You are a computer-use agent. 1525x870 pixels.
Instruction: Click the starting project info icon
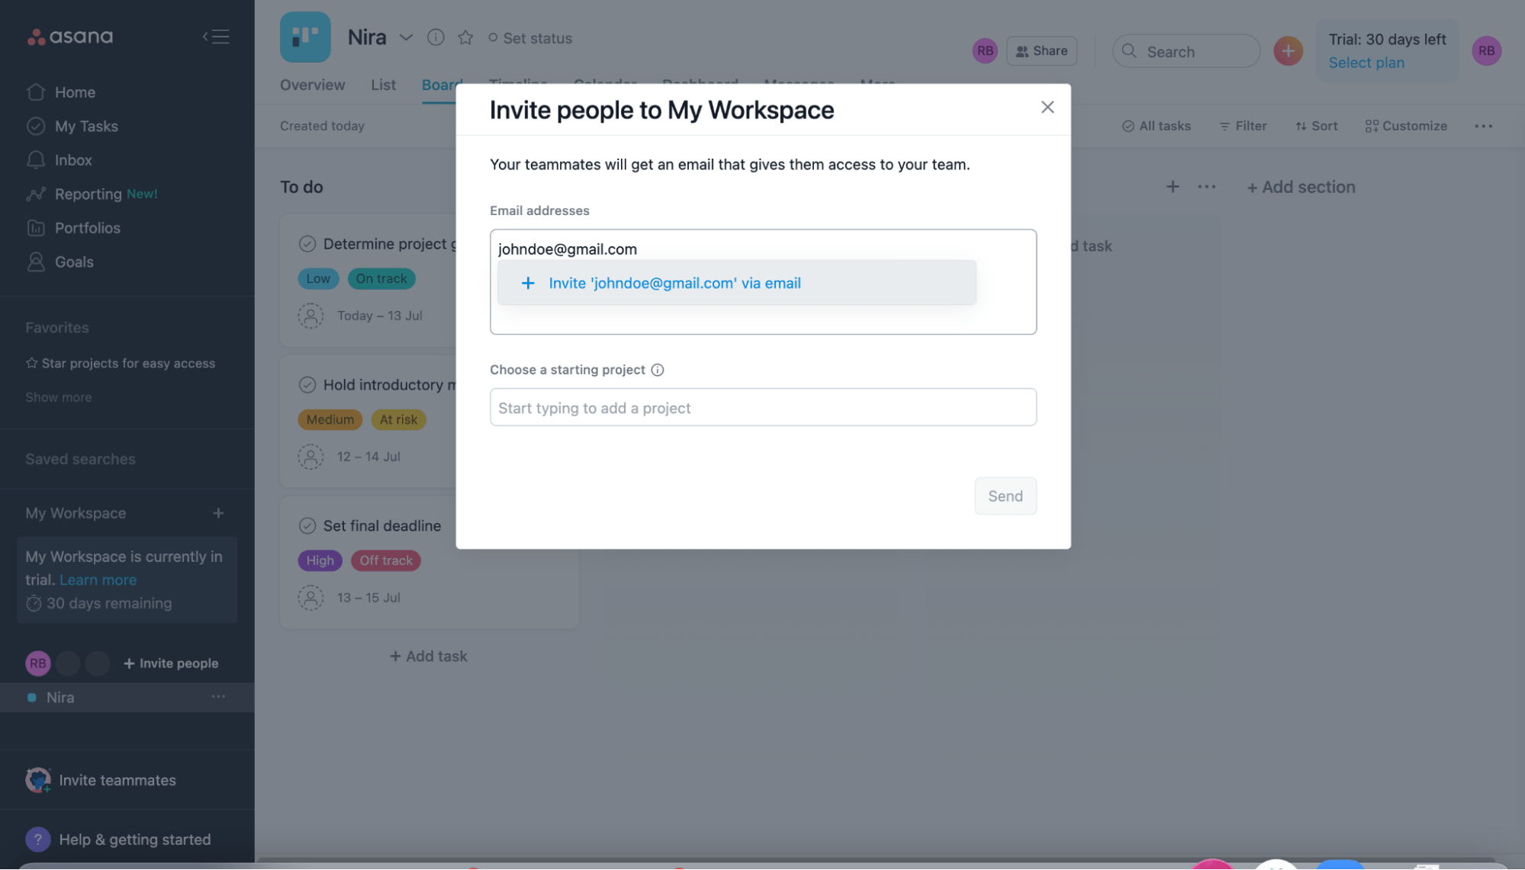[657, 370]
